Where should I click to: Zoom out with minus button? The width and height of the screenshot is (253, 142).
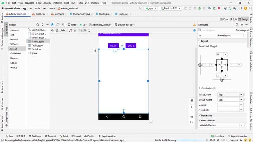(x=191, y=112)
